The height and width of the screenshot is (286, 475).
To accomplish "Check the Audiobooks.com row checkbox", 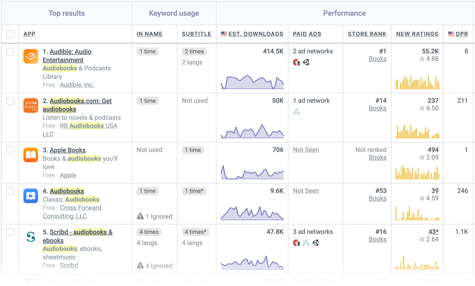I will point(10,101).
